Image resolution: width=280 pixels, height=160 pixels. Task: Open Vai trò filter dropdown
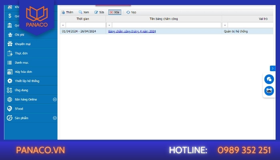tap(225, 25)
